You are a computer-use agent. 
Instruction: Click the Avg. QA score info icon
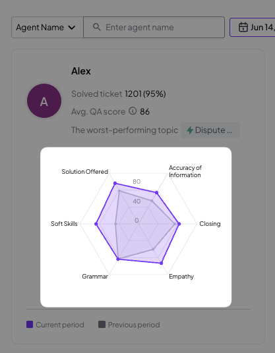[133, 111]
